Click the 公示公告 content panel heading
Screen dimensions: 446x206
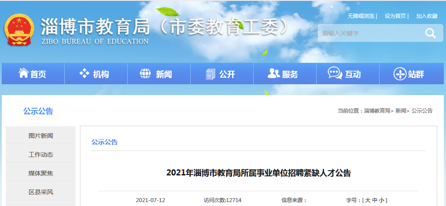click(x=105, y=142)
